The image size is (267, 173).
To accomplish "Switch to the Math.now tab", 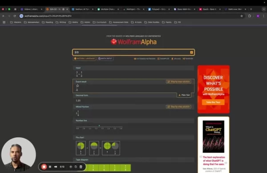I will [x=235, y=9].
